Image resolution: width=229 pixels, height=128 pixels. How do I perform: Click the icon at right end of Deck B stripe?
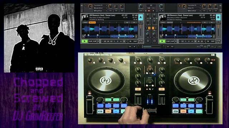point(214,36)
